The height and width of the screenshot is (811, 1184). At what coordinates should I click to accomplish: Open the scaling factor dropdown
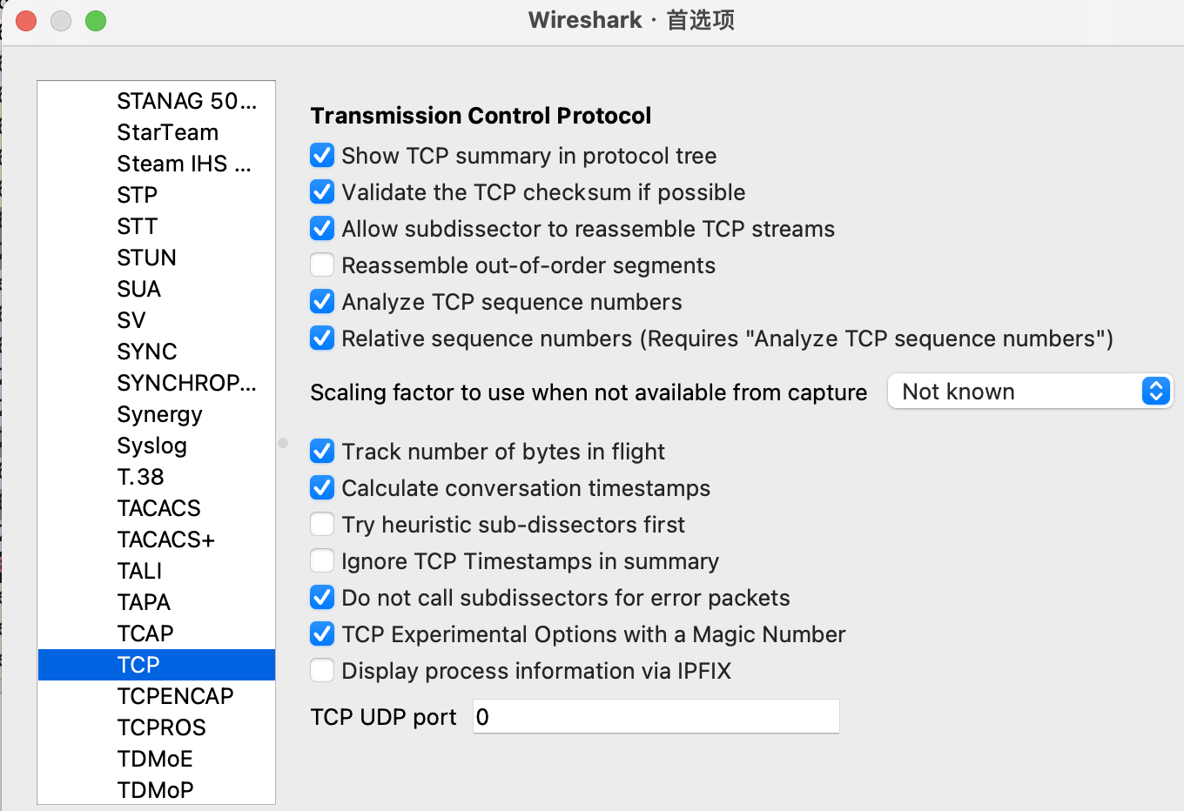[x=1031, y=392]
